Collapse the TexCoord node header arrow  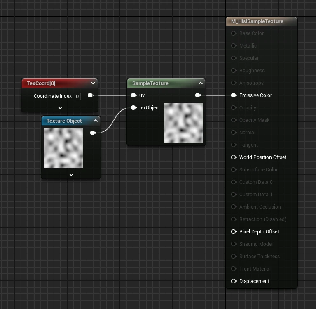[93, 83]
